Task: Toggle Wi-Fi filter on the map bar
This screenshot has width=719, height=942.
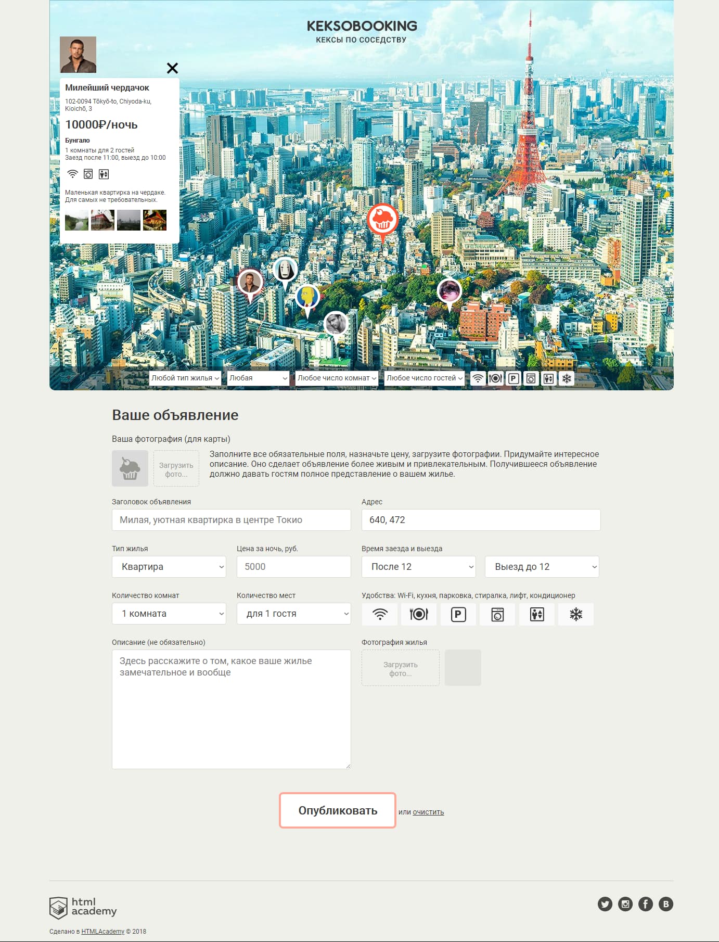Action: click(478, 378)
